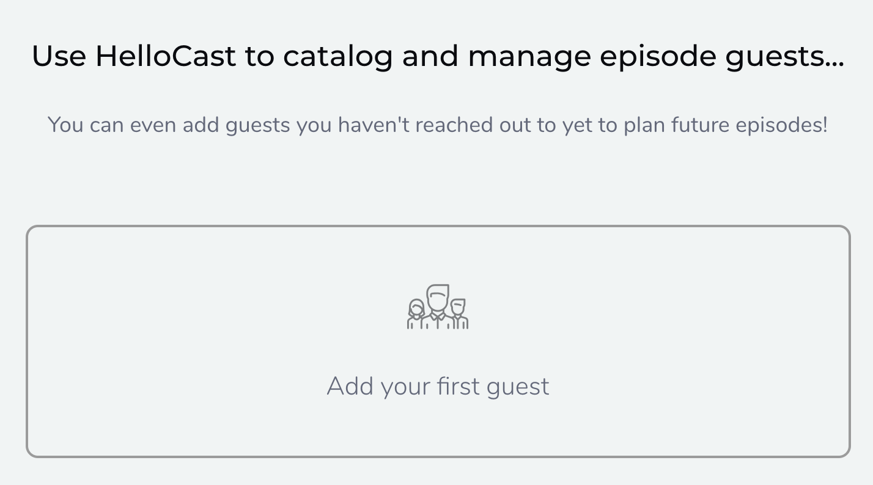Click the left female figure in icon

[x=416, y=314]
